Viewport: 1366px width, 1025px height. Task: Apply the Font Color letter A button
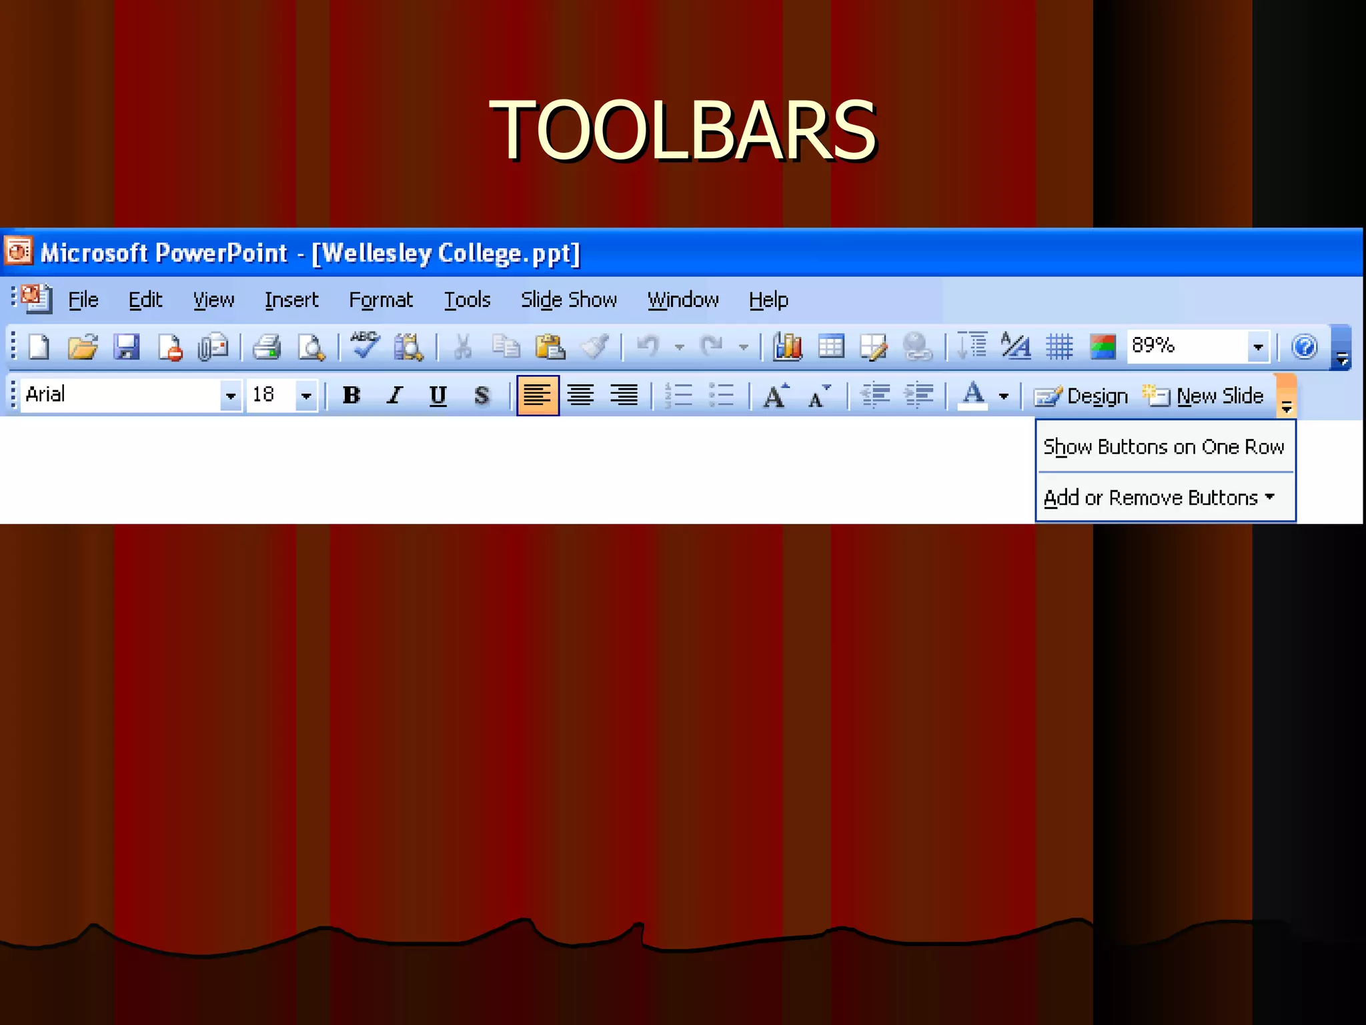click(973, 396)
